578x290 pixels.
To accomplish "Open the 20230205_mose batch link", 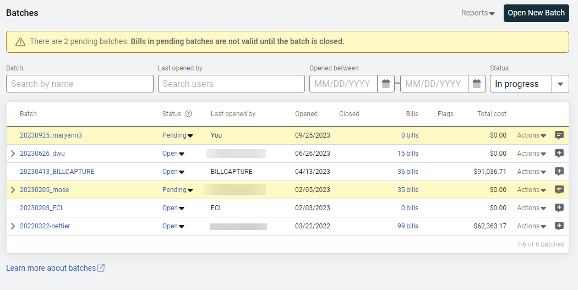I will 45,190.
